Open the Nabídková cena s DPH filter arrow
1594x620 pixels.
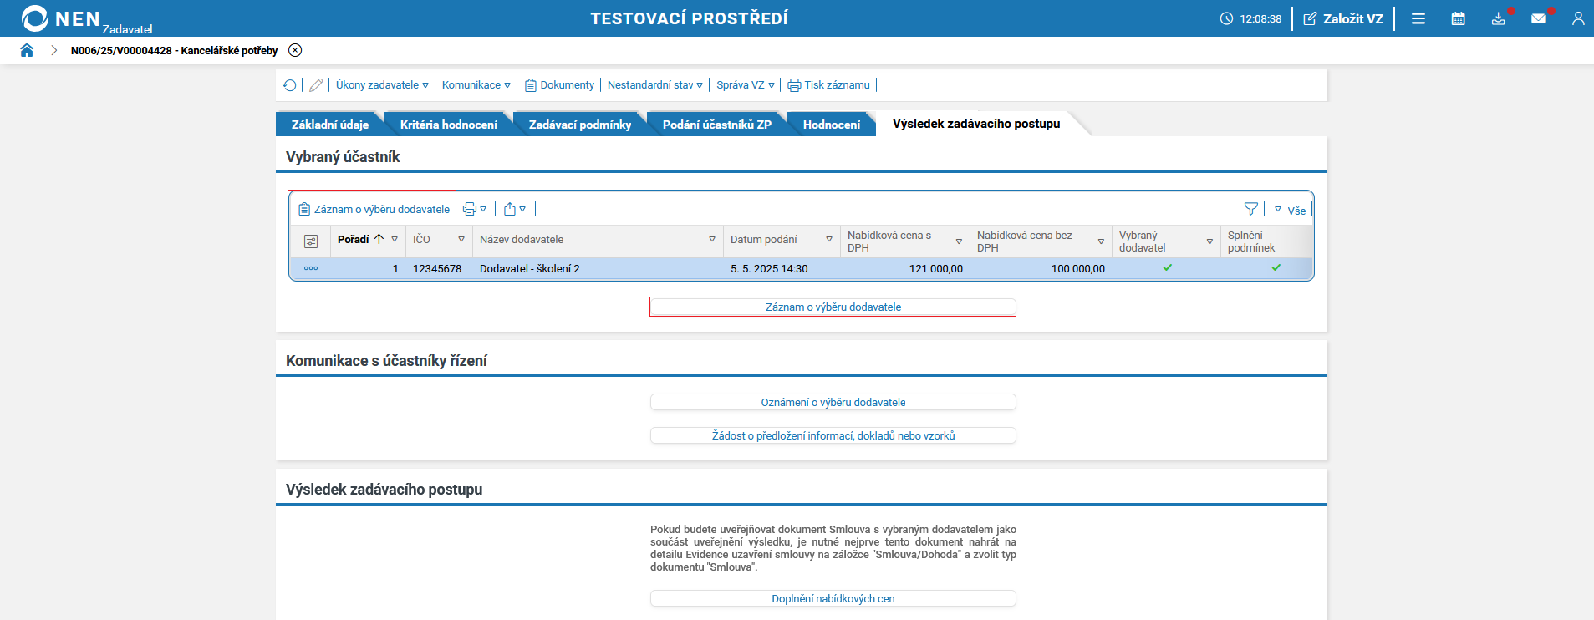point(959,241)
